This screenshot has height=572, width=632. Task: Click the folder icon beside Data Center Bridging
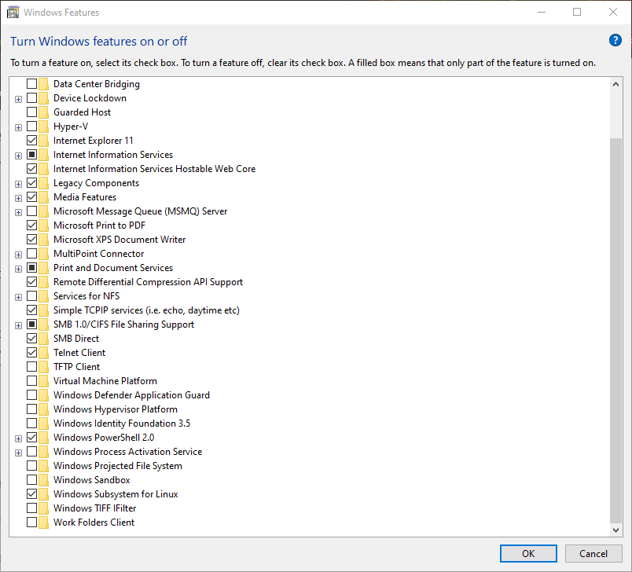pos(43,84)
